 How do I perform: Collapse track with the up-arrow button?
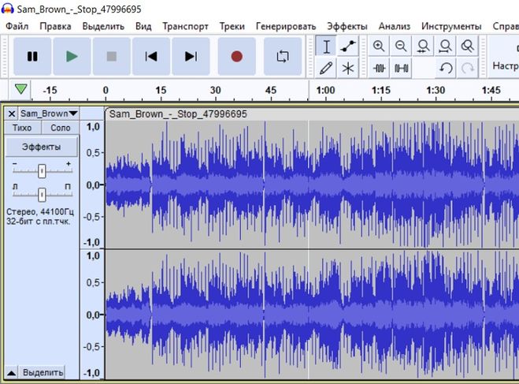coord(12,373)
